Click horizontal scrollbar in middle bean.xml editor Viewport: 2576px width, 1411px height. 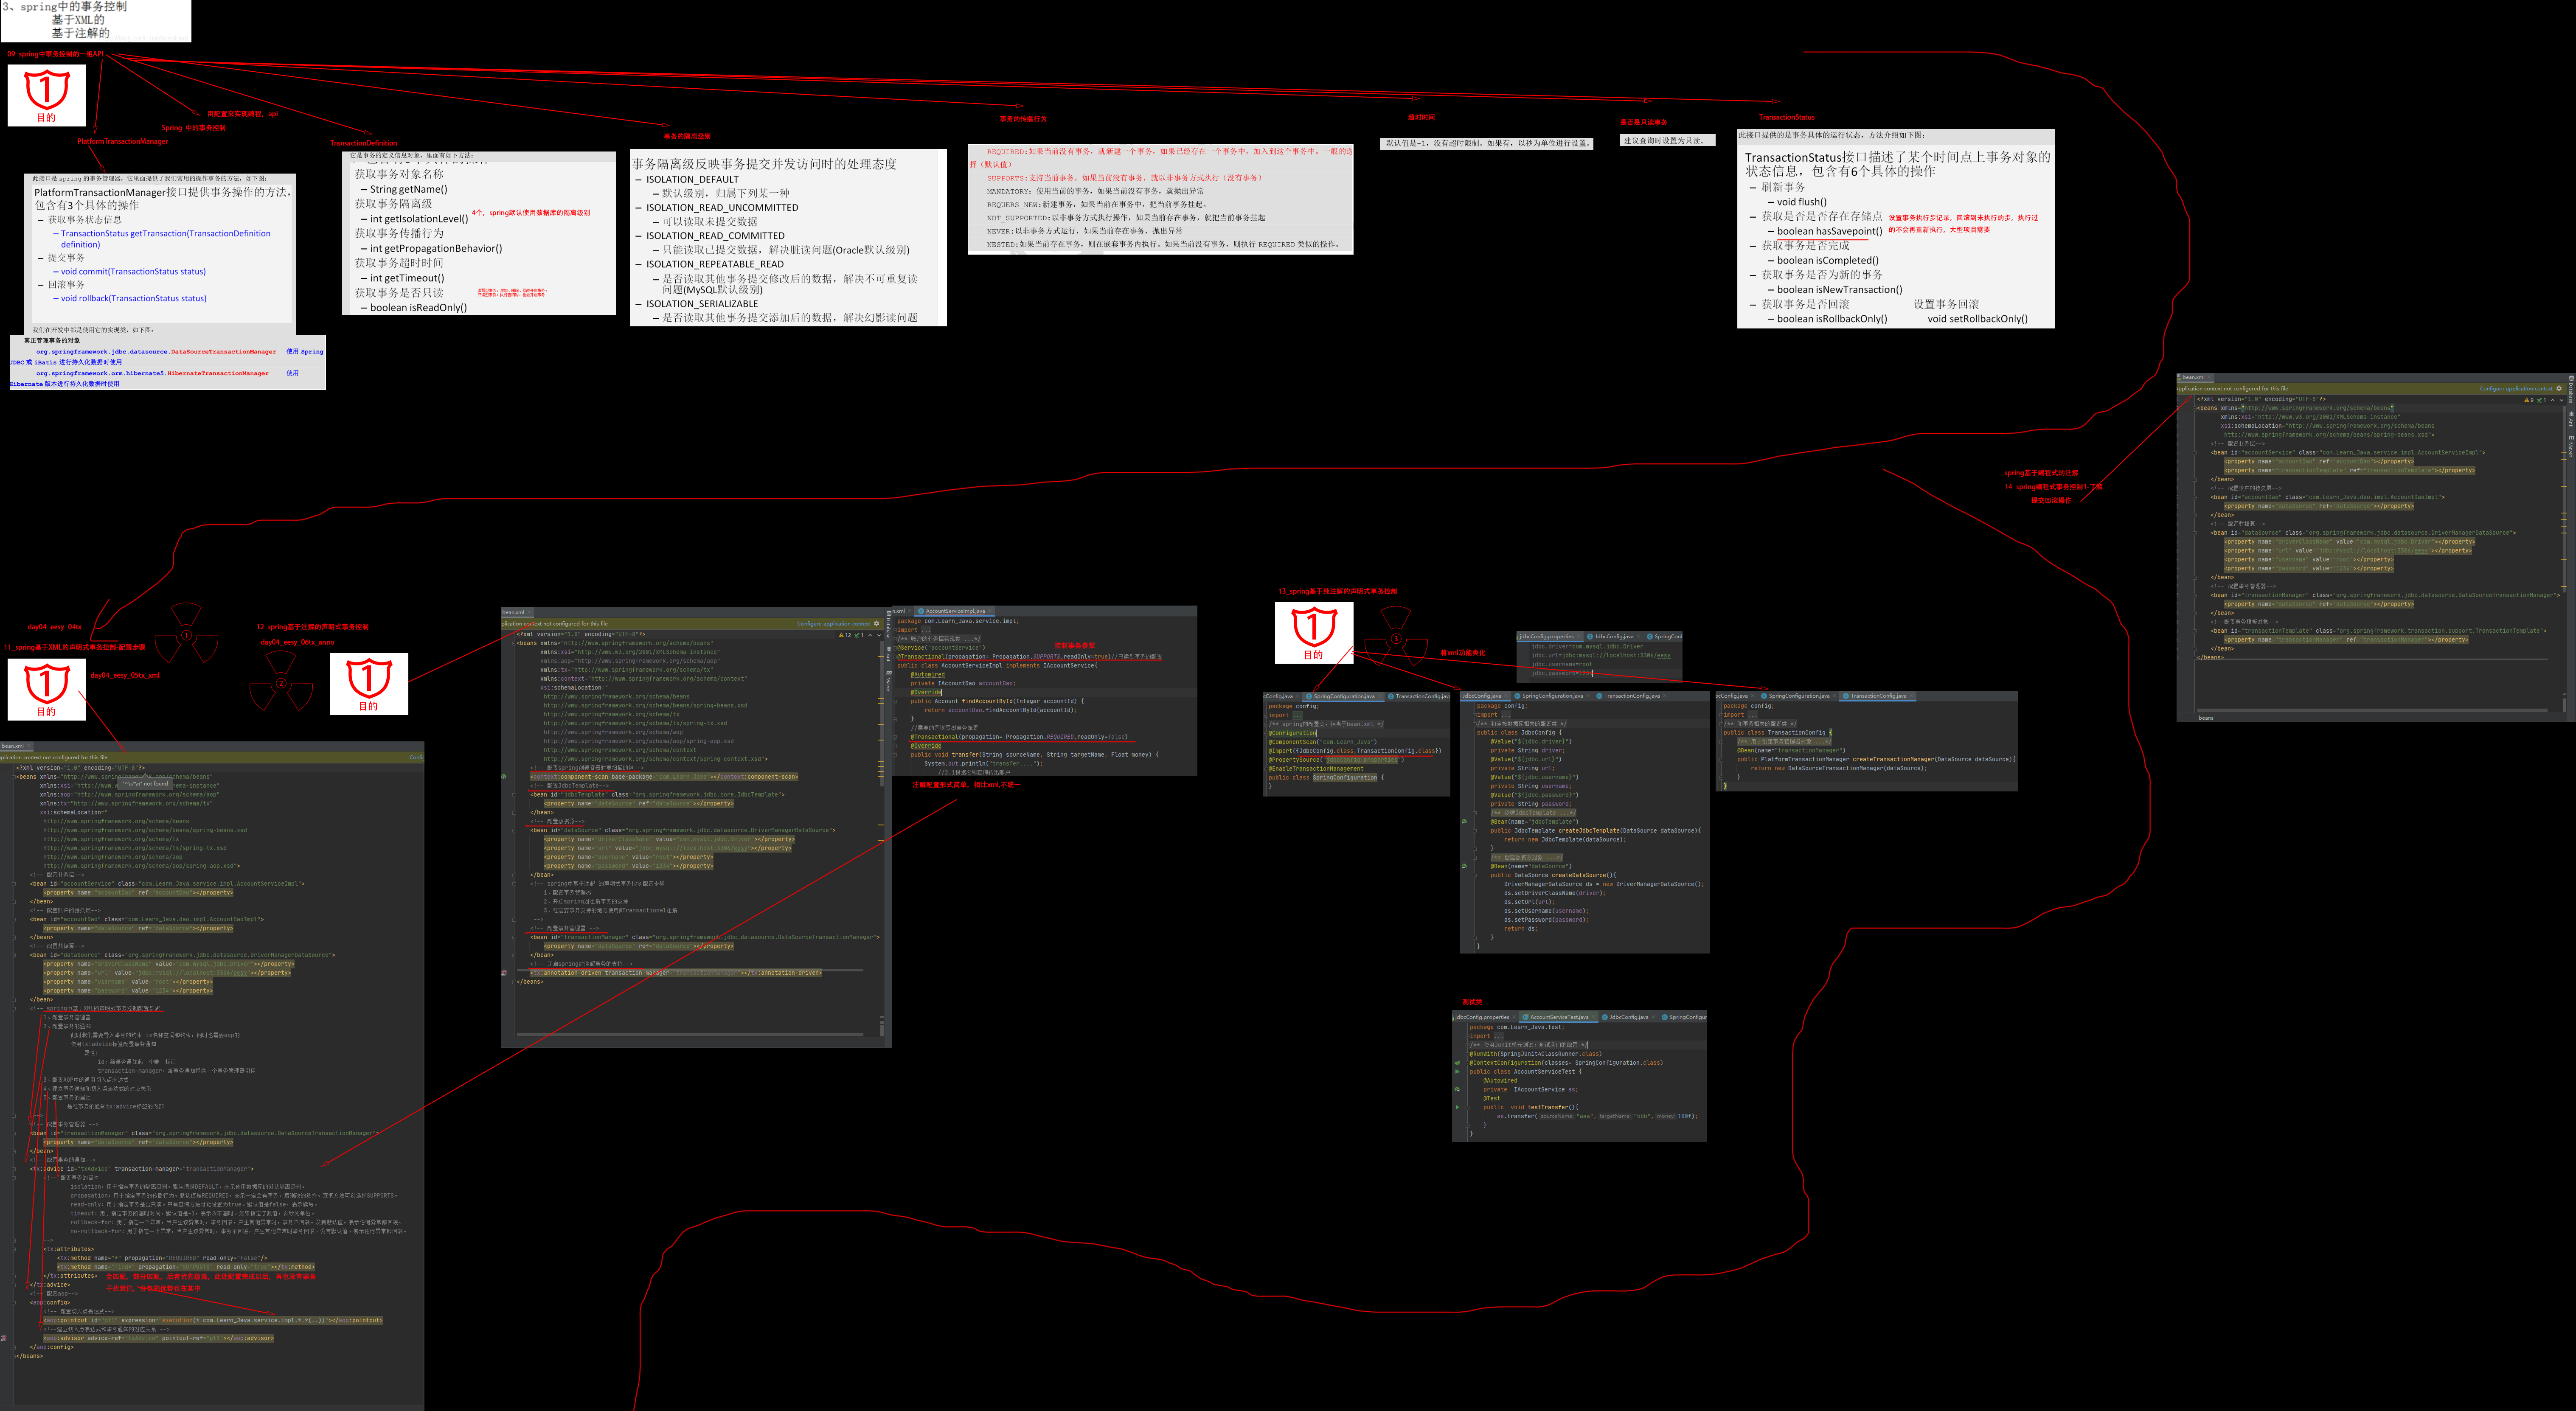pos(690,1035)
